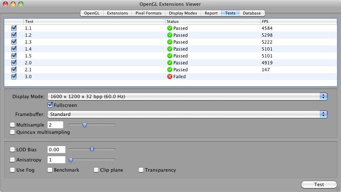Select the FPS value 4919
Viewport: 341px width, 192px height.
pyautogui.click(x=267, y=63)
